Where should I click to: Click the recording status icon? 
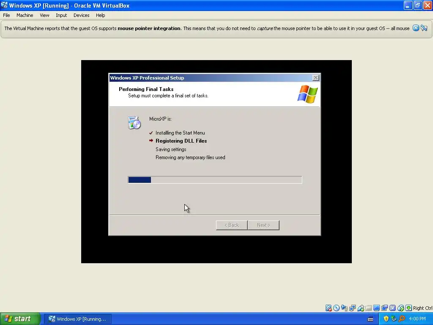pos(384,308)
